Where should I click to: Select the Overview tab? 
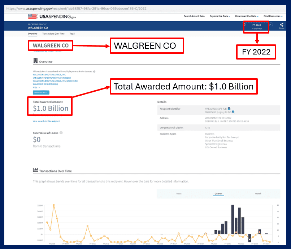(32, 34)
